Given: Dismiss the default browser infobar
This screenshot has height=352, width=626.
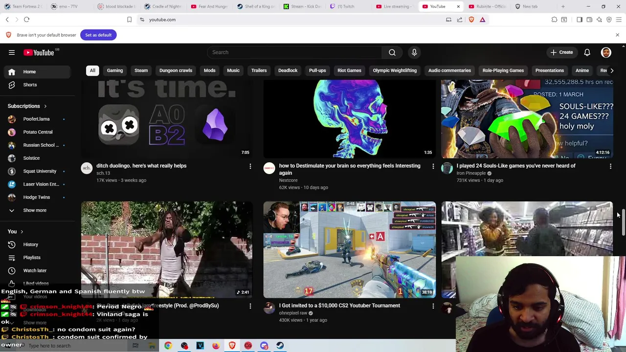Looking at the screenshot, I should click(x=617, y=35).
